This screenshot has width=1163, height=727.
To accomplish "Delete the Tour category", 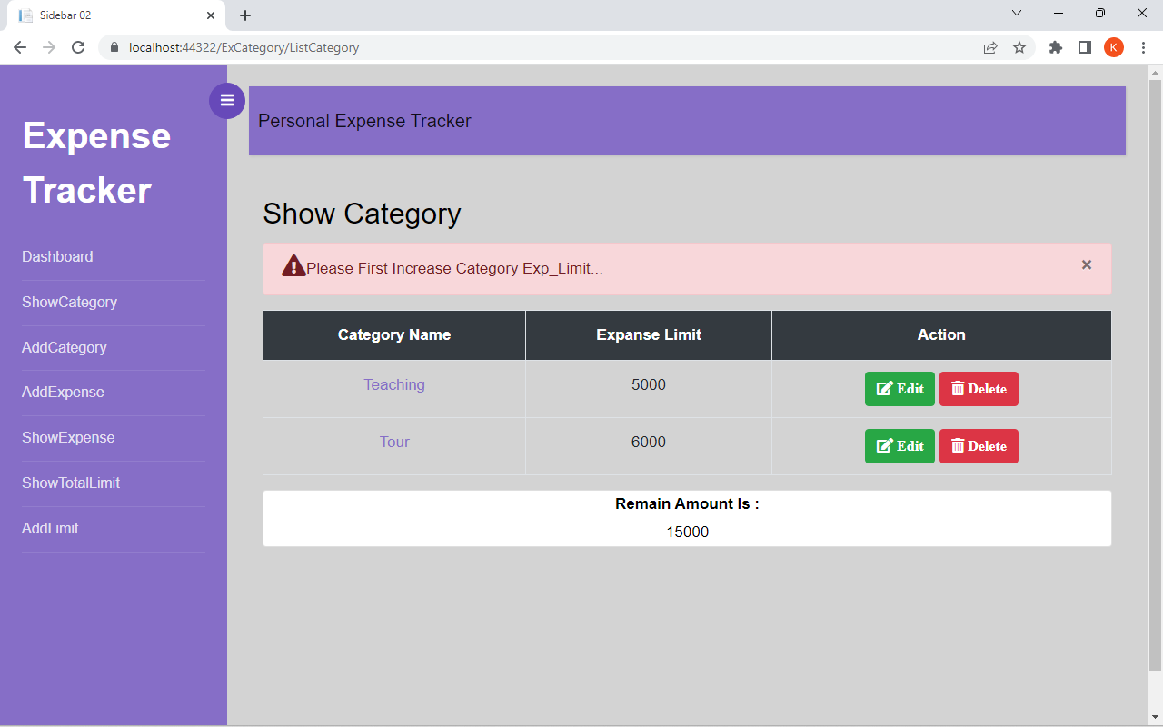I will [x=979, y=446].
